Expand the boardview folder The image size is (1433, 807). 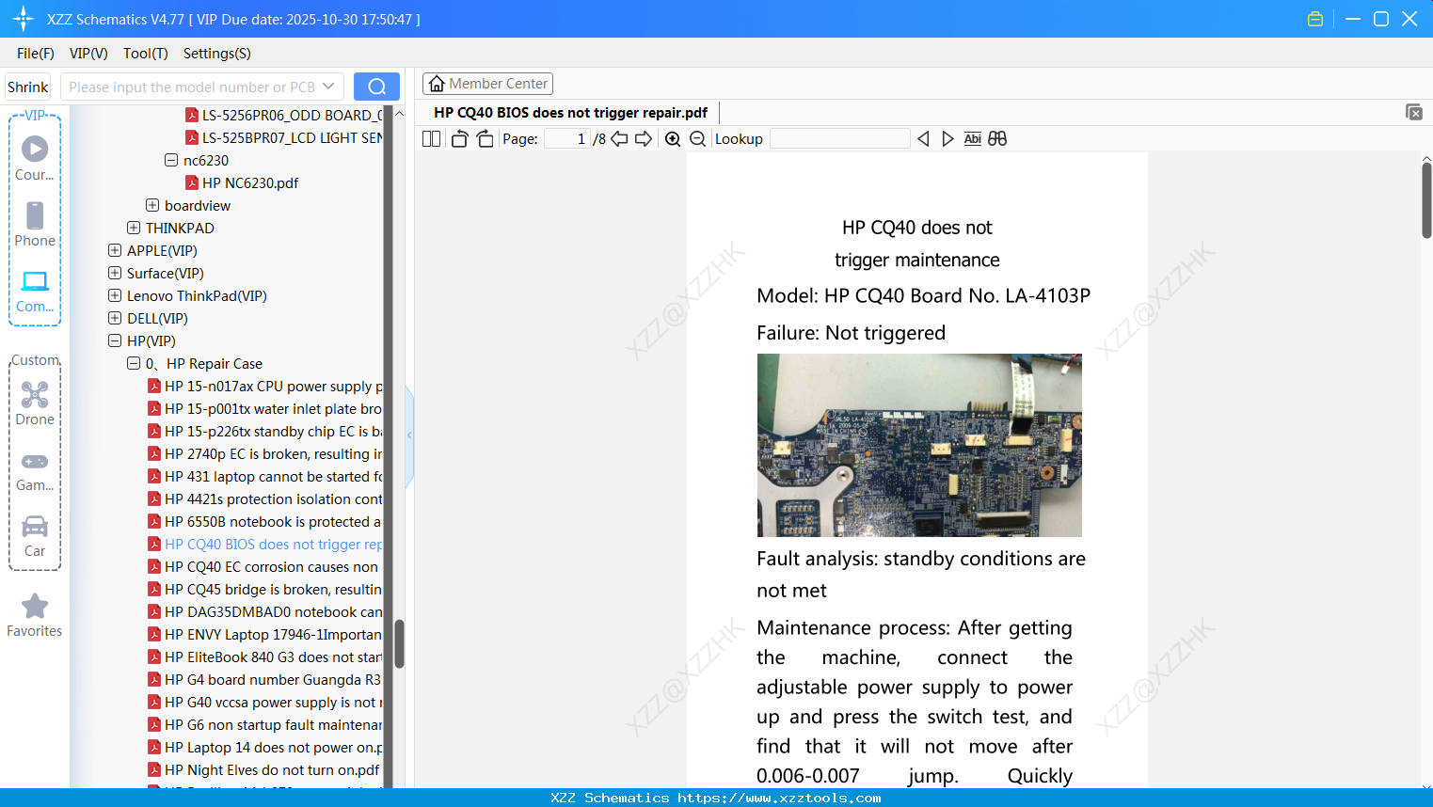pos(152,206)
